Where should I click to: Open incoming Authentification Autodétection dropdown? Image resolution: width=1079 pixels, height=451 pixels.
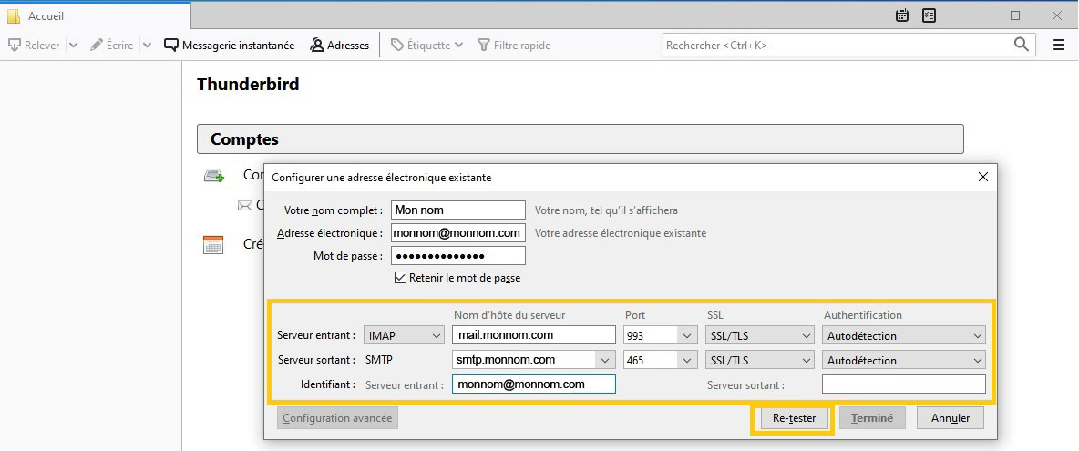tap(903, 335)
